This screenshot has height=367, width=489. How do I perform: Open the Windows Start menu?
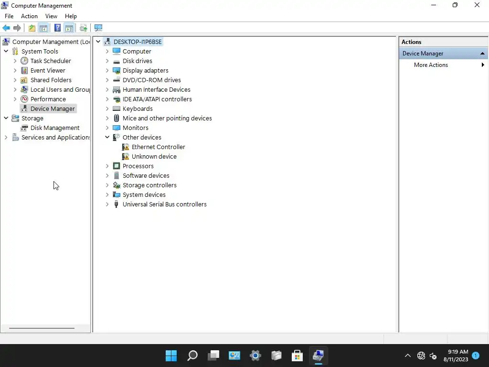[x=171, y=356]
